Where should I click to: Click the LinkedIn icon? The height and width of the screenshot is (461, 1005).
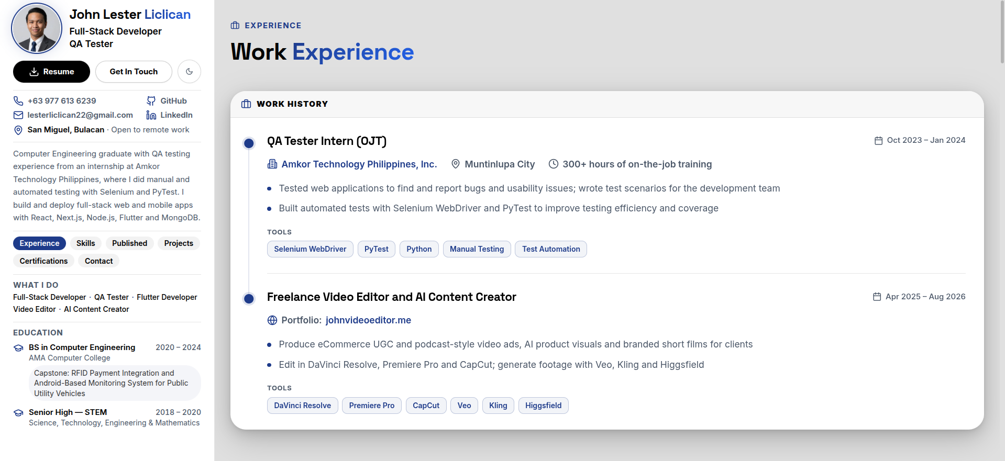(151, 115)
